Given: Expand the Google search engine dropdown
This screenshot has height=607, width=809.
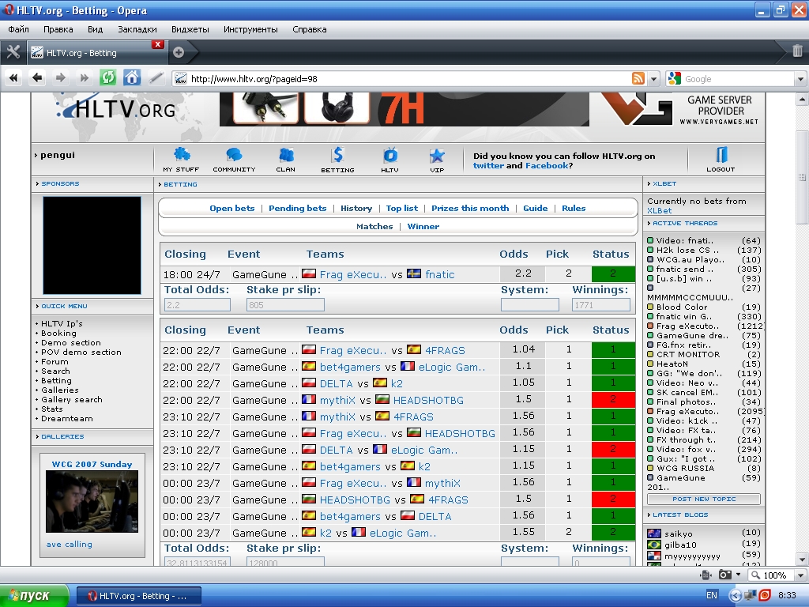Looking at the screenshot, I should click(800, 79).
